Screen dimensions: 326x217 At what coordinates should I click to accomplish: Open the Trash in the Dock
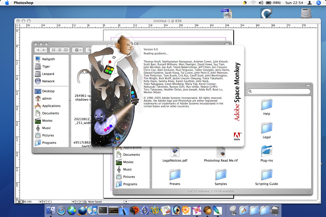[275, 210]
